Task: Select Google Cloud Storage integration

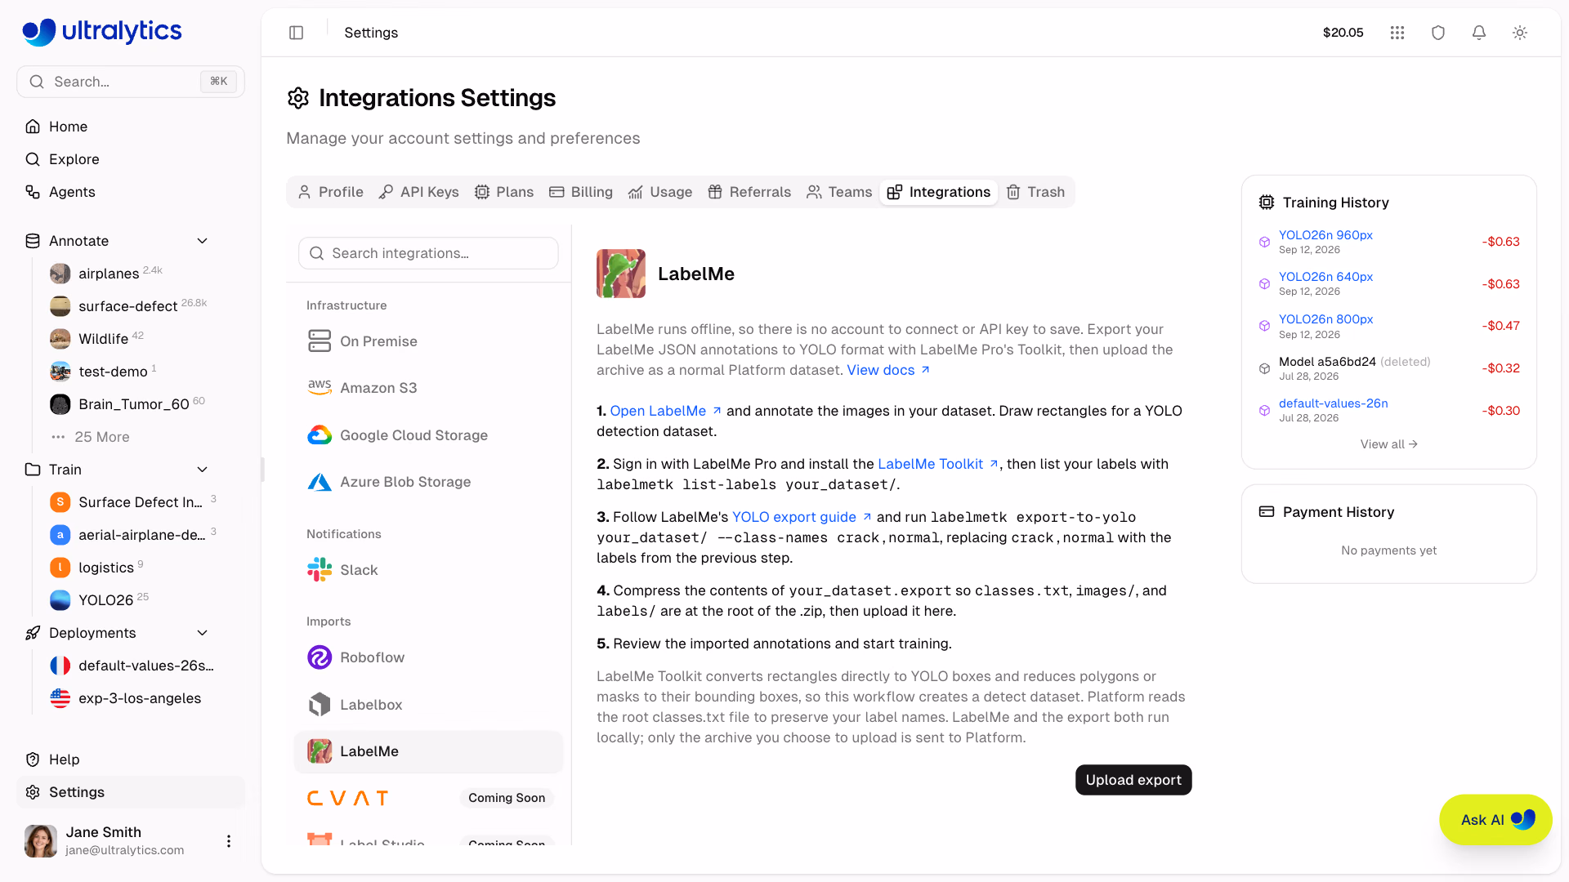Action: coord(428,435)
